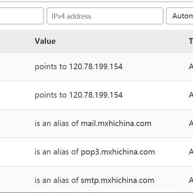Select the smtp.mxhichina.com hostname text
Viewport: 193px width, 193px height.
[118, 181]
